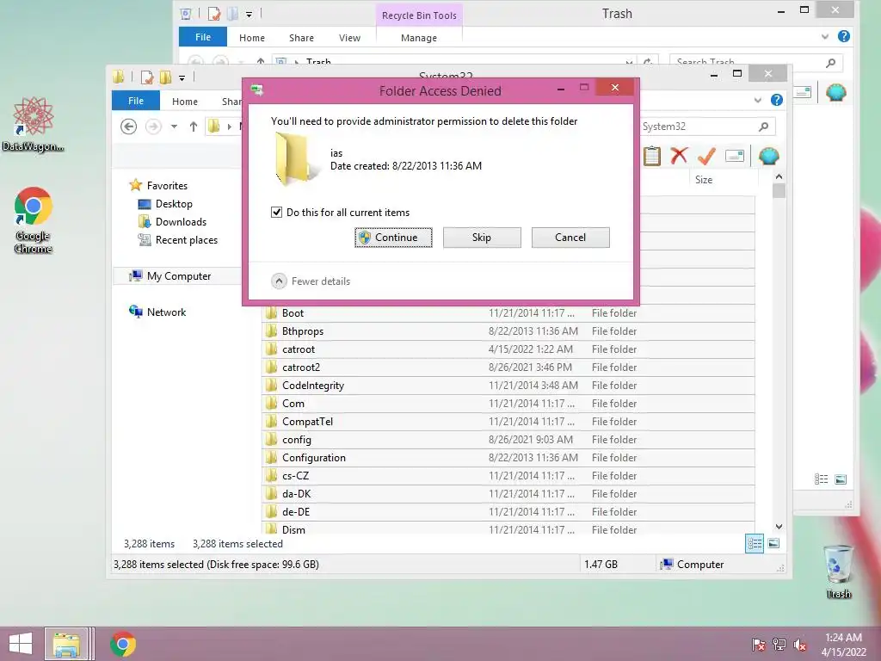Open address history dropdown in Trash window
Viewport: 881px width, 661px height.
point(629,62)
